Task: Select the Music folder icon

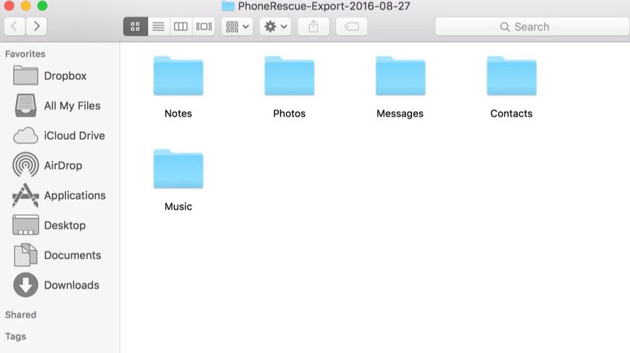Action: point(179,169)
